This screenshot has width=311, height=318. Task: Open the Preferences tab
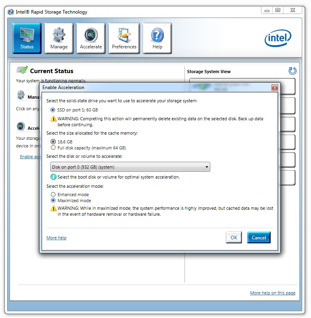124,38
